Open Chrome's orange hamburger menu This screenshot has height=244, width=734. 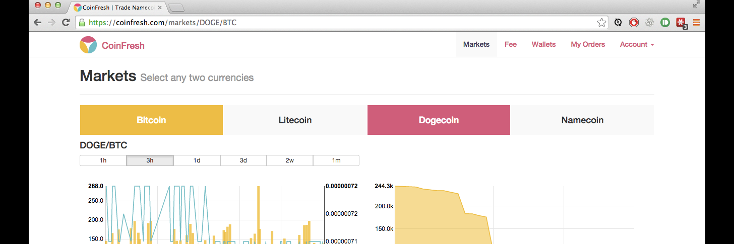click(x=697, y=22)
